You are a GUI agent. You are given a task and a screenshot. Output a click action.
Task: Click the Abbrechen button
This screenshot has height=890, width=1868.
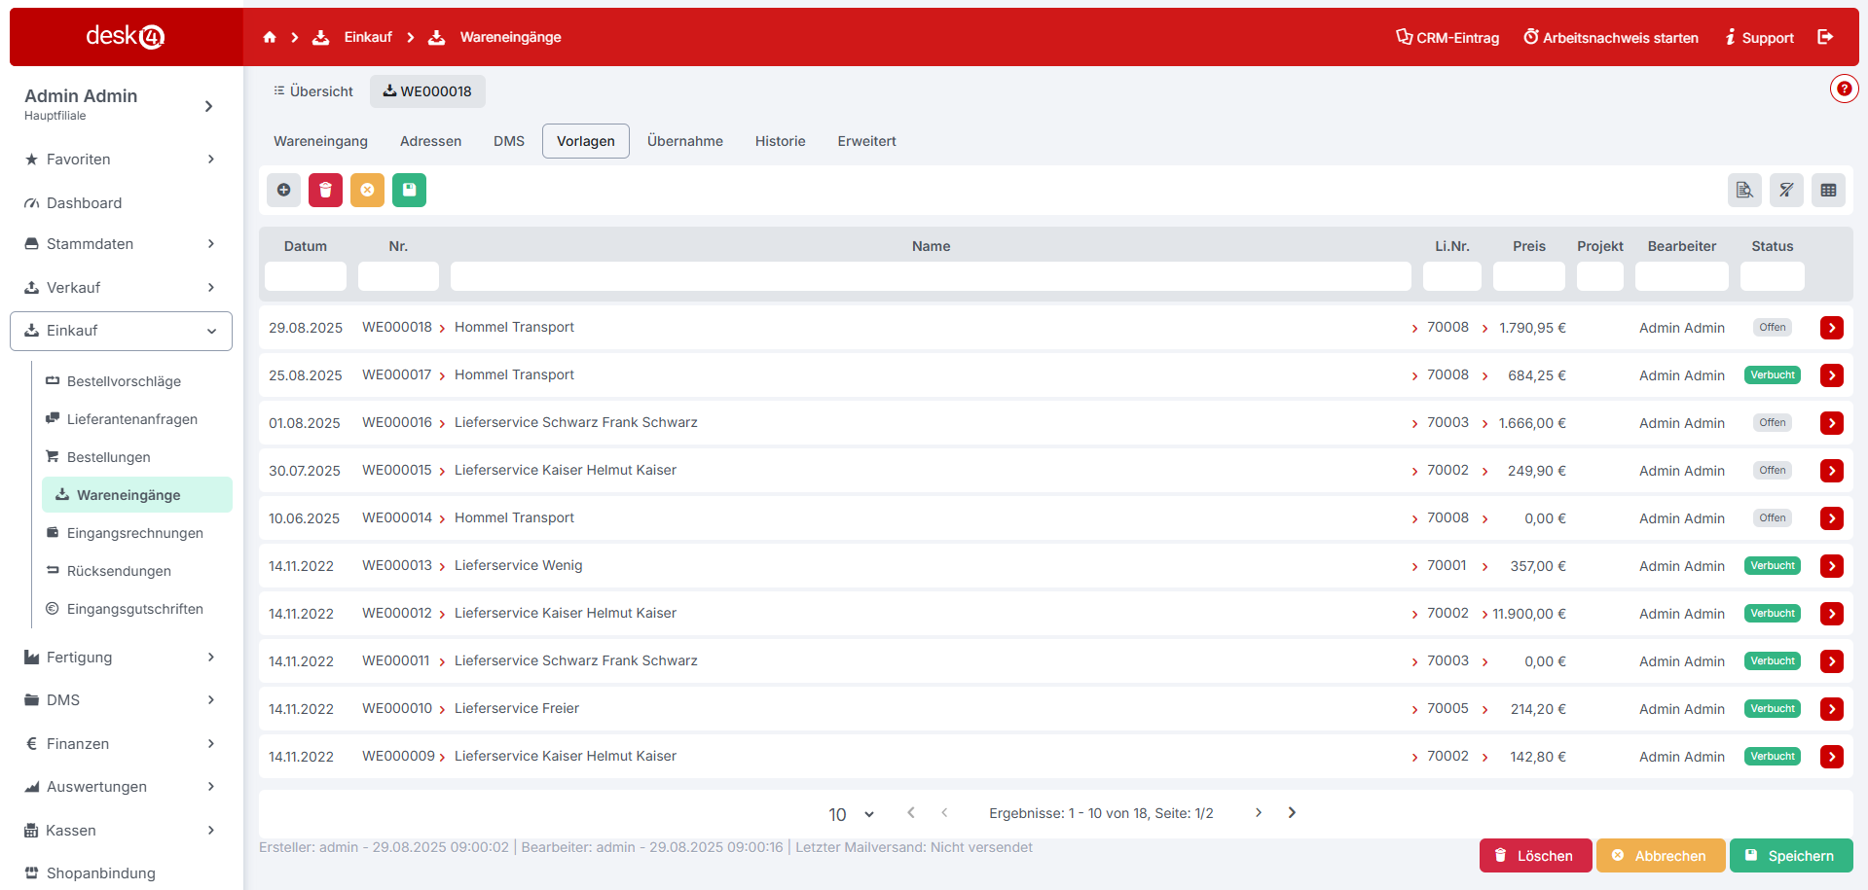click(x=1660, y=856)
